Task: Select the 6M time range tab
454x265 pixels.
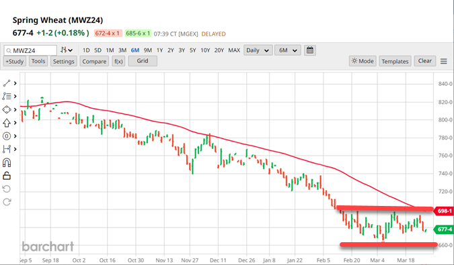Action: [135, 50]
